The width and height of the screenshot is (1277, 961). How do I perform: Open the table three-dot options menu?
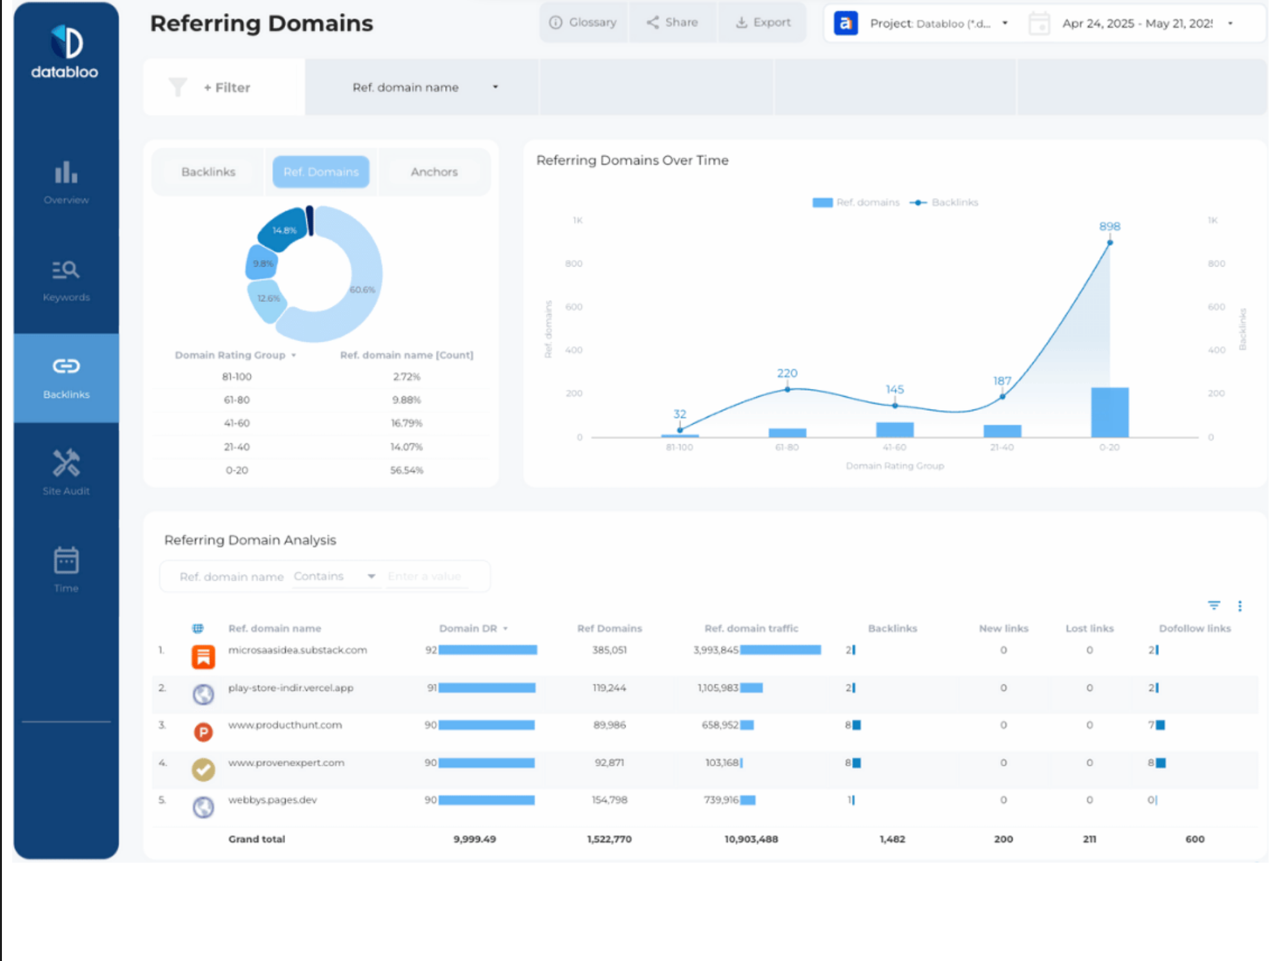point(1240,606)
